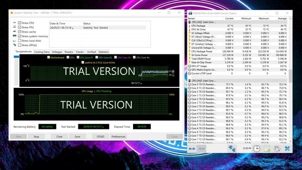Image resolution: width=302 pixels, height=170 pixels.
Task: Open AIDA64 Preferences button
Action: point(118,136)
